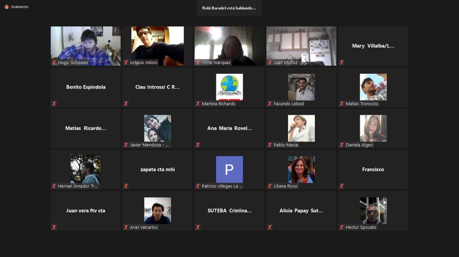
Task: Click the muted mic icon in zapata cta mhi tile
Action: click(x=126, y=186)
